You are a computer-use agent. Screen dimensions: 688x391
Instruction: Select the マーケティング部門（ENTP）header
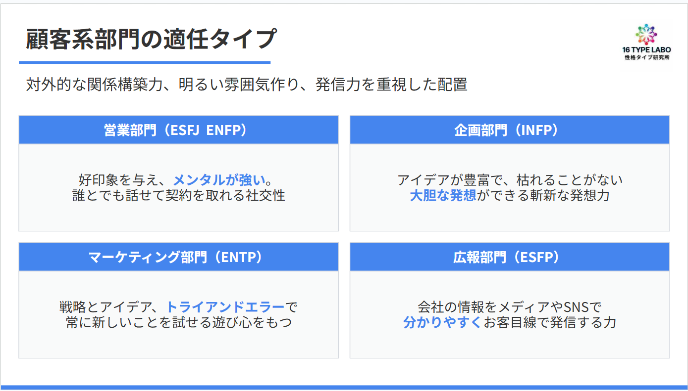point(178,257)
